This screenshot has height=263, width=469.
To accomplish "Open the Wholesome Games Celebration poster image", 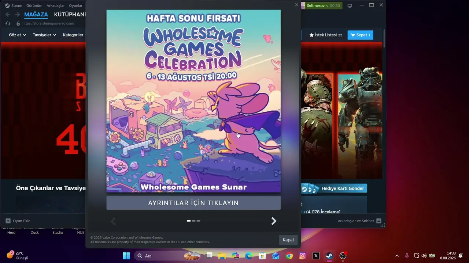I will pos(193,101).
